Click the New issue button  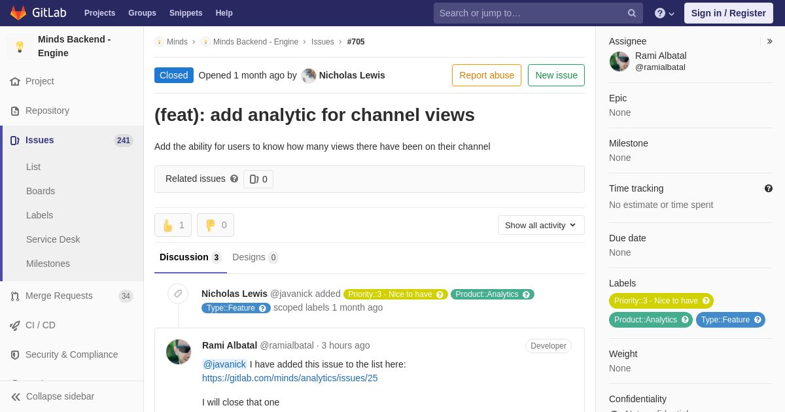(x=556, y=75)
